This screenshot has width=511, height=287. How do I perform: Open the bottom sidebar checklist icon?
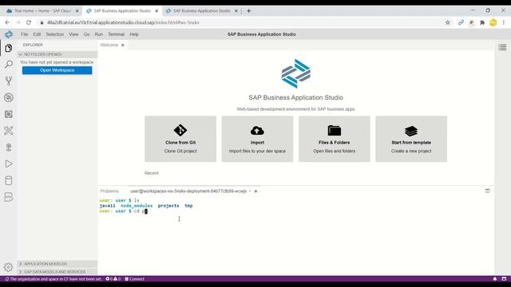pos(9,197)
